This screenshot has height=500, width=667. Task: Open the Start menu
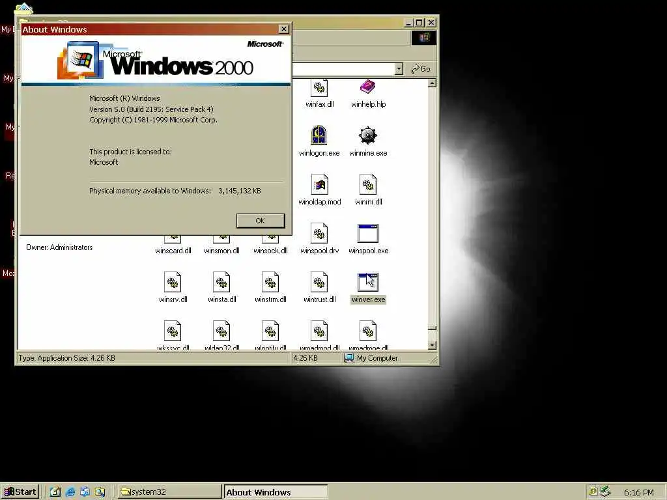(x=20, y=492)
